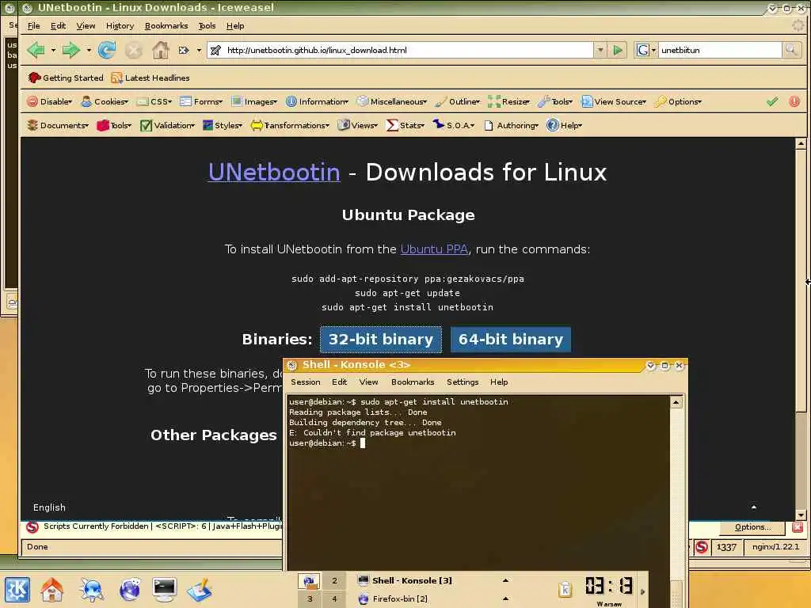Open the search engine selector dropdown
This screenshot has width=811, height=608.
(646, 50)
